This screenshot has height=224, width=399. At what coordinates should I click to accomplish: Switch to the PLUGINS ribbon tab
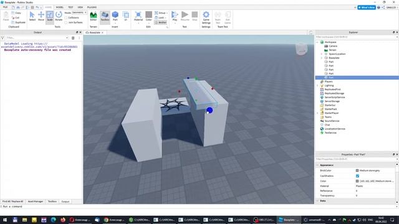click(92, 7)
